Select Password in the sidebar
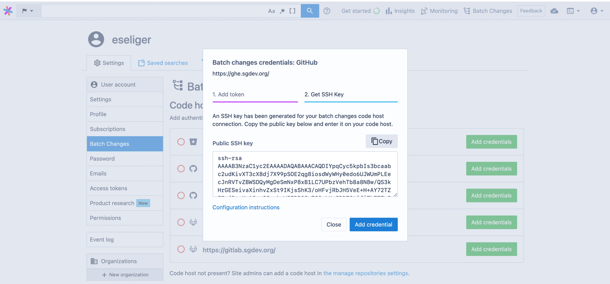 pos(125,159)
